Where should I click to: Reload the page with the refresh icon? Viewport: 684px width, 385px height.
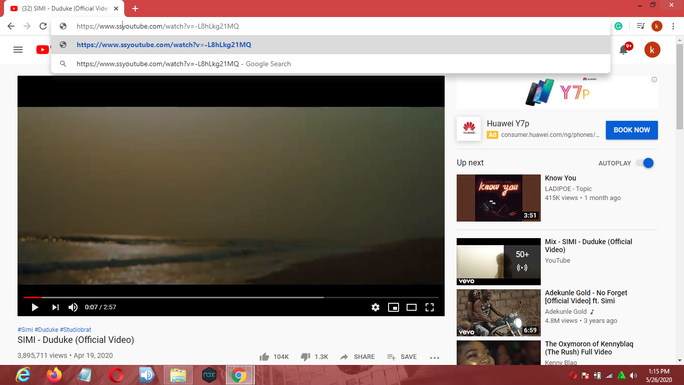click(x=43, y=26)
